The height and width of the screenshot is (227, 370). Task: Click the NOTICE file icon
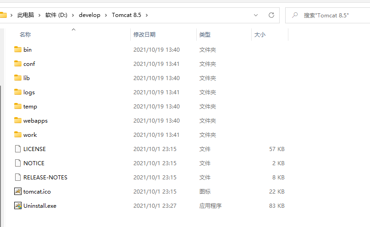coord(18,163)
